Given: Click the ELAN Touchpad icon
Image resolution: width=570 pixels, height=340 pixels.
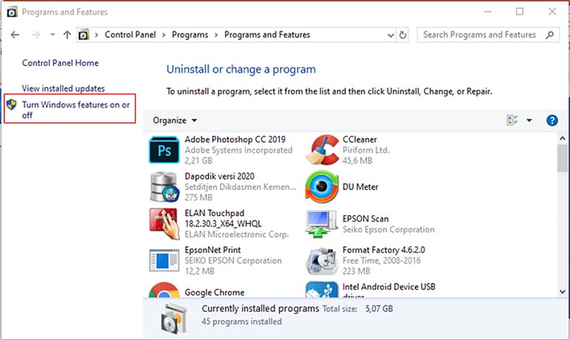Looking at the screenshot, I should pos(164,223).
